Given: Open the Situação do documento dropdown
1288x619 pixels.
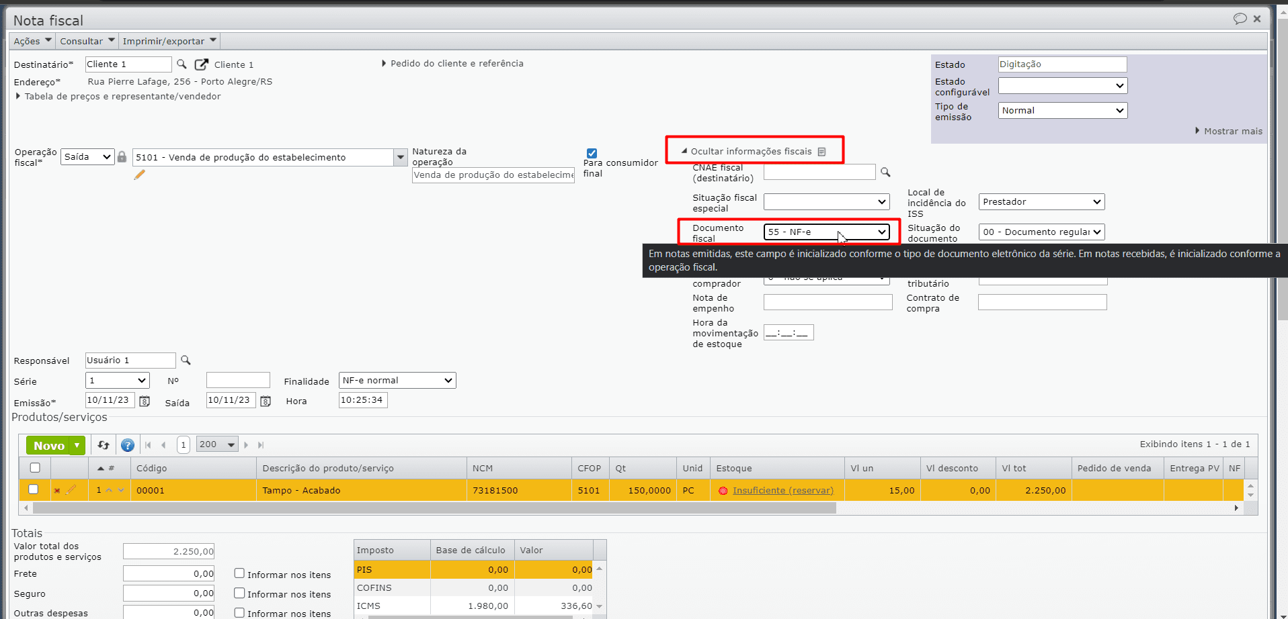Looking at the screenshot, I should pos(1041,232).
